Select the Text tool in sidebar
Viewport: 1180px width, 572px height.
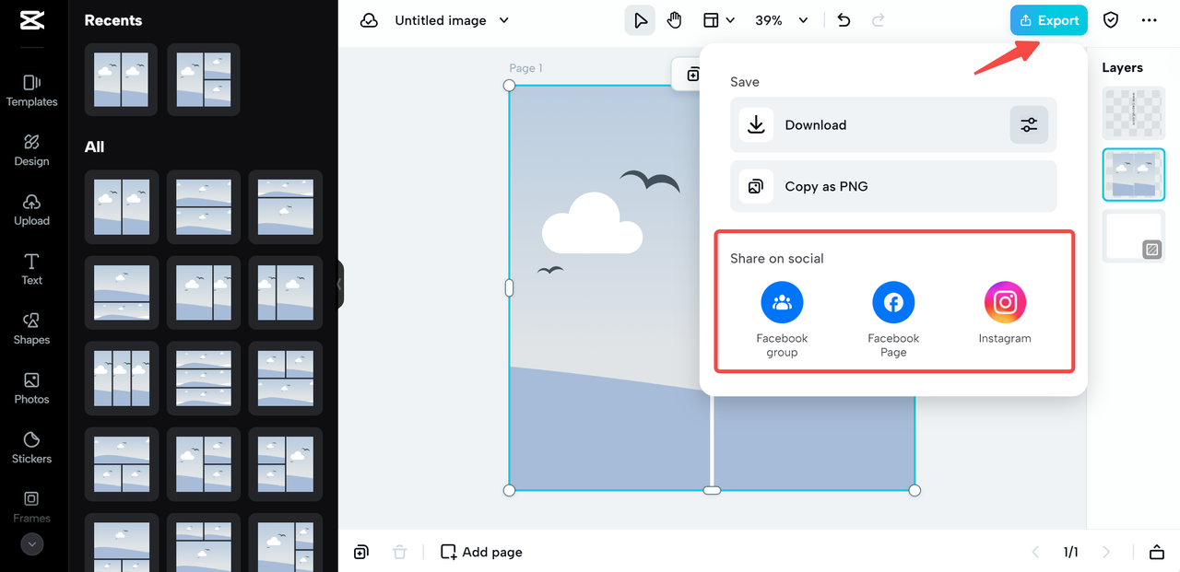click(31, 270)
